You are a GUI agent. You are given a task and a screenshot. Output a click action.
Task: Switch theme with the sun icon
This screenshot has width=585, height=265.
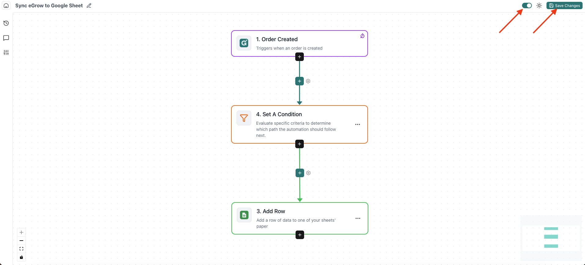point(539,5)
